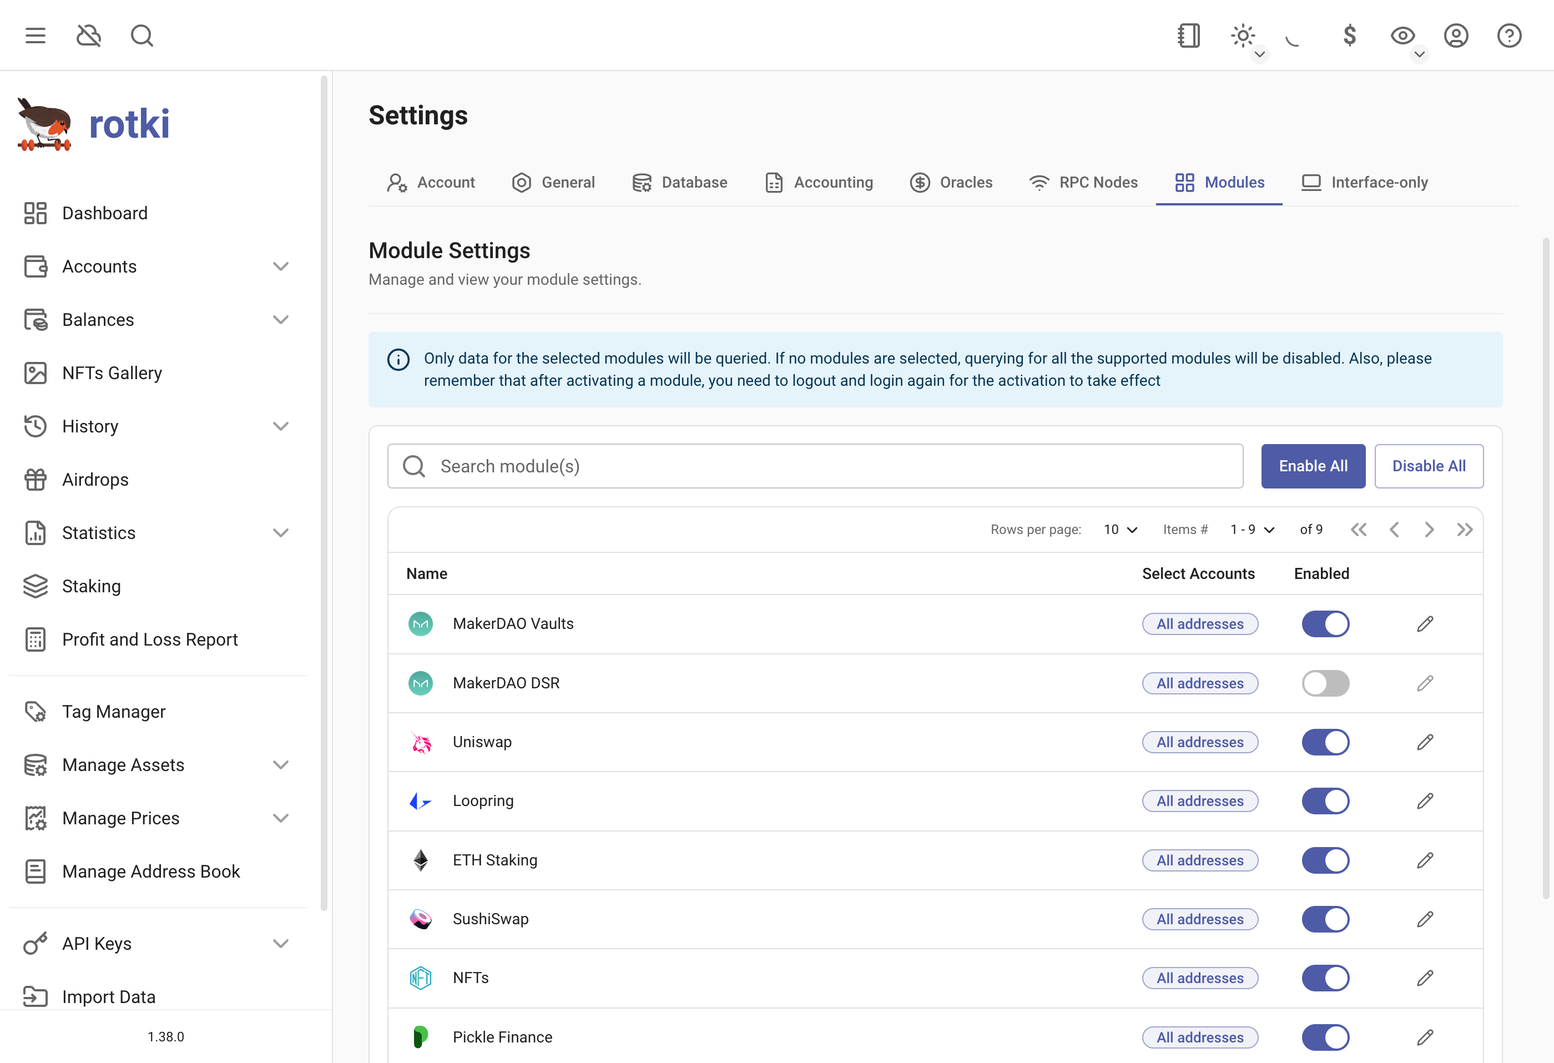
Task: Switch to the Account settings tab
Action: (431, 183)
